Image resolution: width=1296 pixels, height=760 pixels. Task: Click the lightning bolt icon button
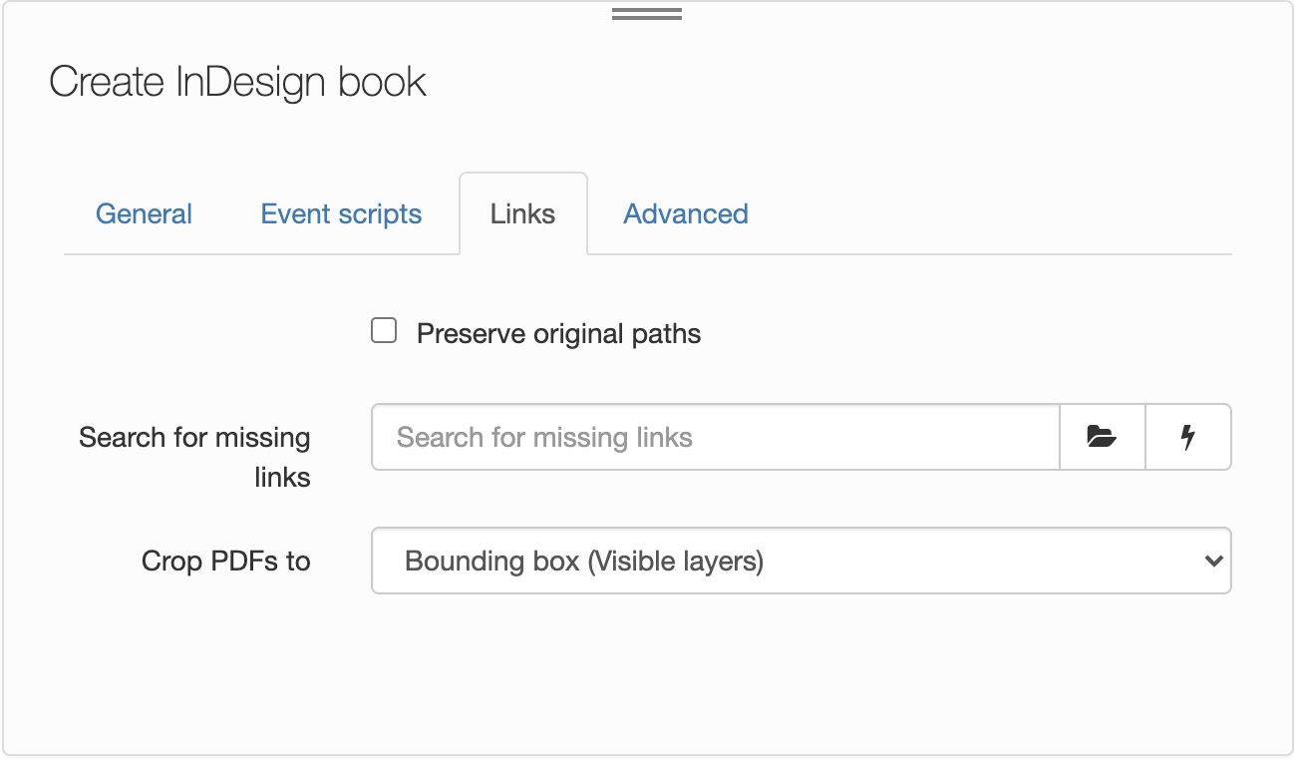coord(1188,437)
